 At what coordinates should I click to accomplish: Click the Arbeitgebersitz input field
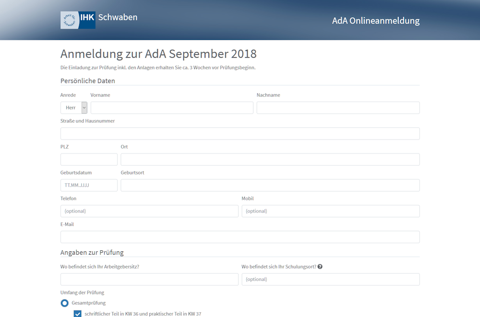tap(149, 280)
